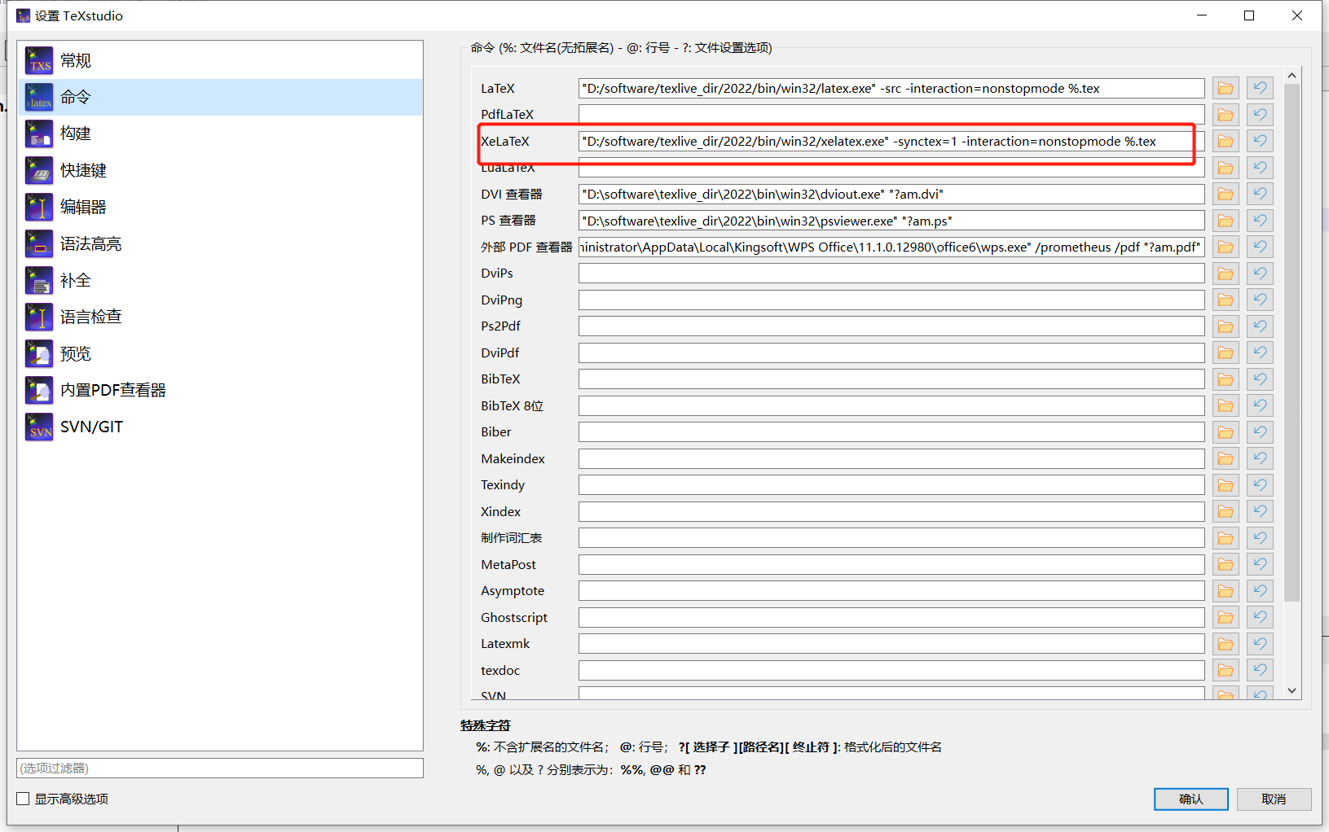Browse folder for Asymptote command
Viewport: 1329px width, 832px height.
tap(1226, 591)
